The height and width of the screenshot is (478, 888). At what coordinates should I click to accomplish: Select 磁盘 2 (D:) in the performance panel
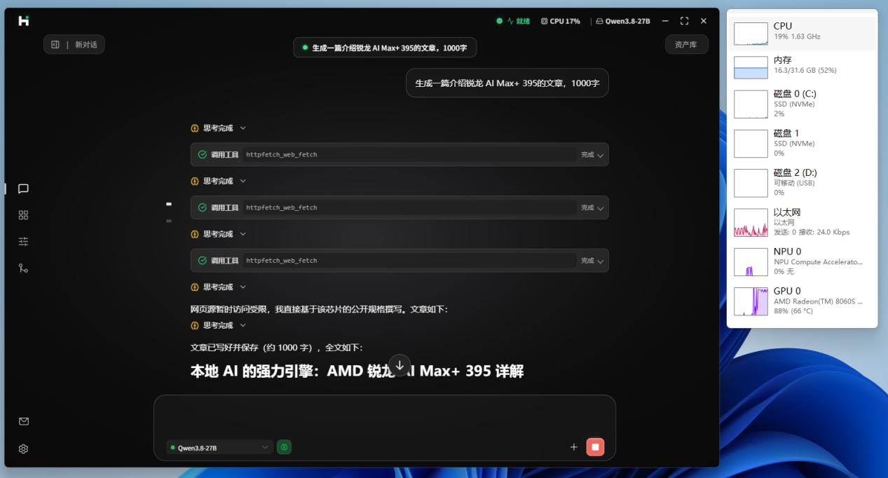click(802, 182)
